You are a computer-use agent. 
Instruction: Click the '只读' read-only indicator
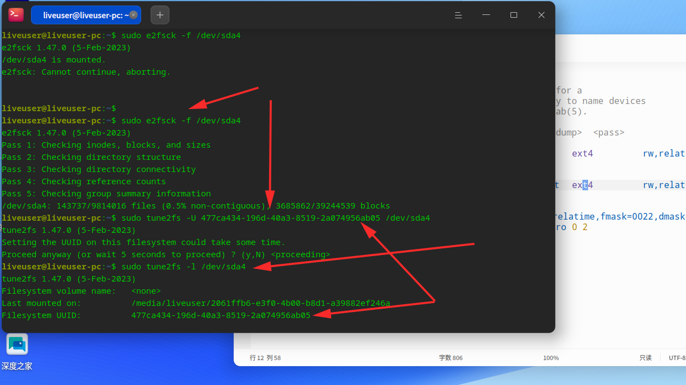(x=646, y=358)
